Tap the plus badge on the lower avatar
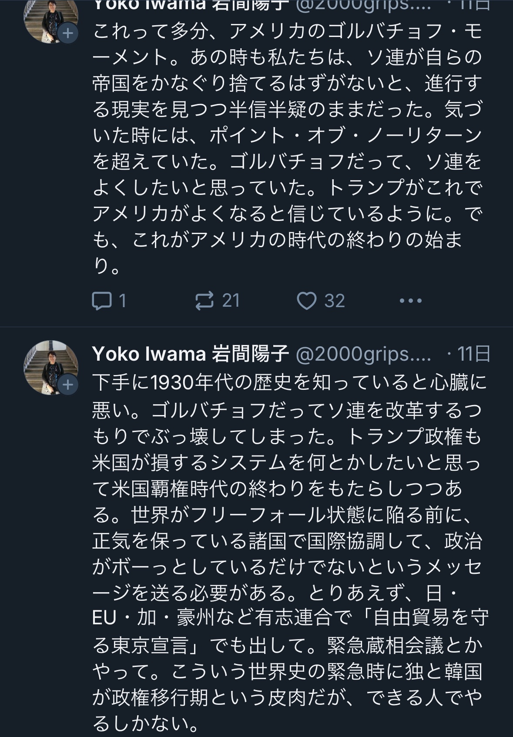 click(68, 385)
